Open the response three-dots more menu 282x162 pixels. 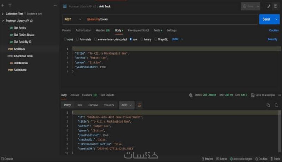pos(279,95)
